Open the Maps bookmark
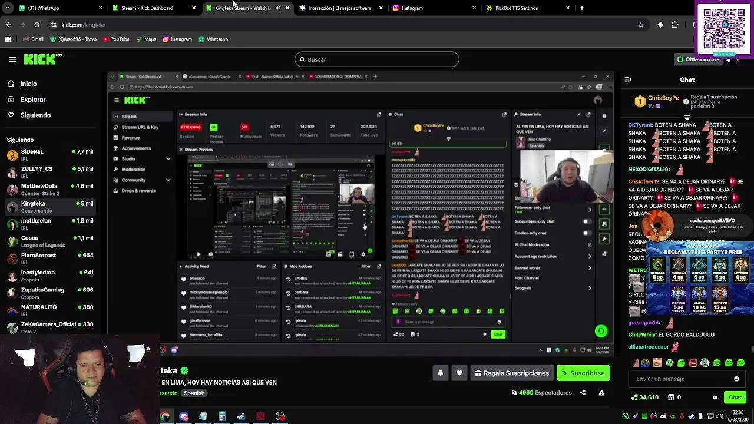This screenshot has width=754, height=424. 146,39
